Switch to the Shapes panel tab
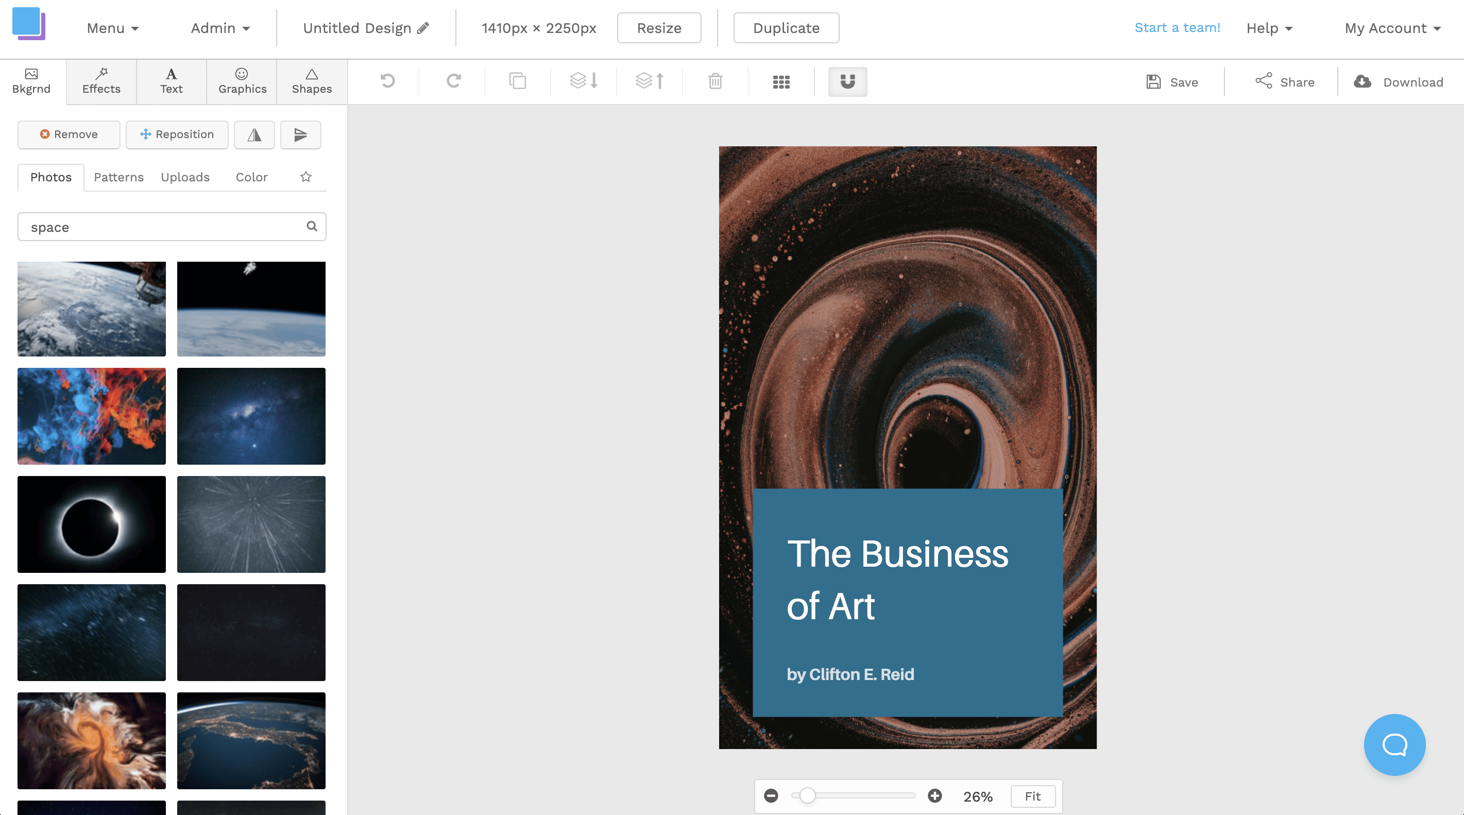1464x815 pixels. pos(311,80)
